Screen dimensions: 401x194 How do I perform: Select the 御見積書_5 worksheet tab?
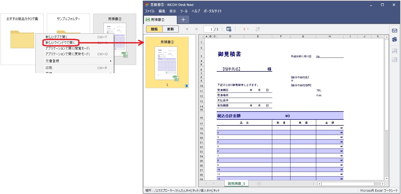236,183
